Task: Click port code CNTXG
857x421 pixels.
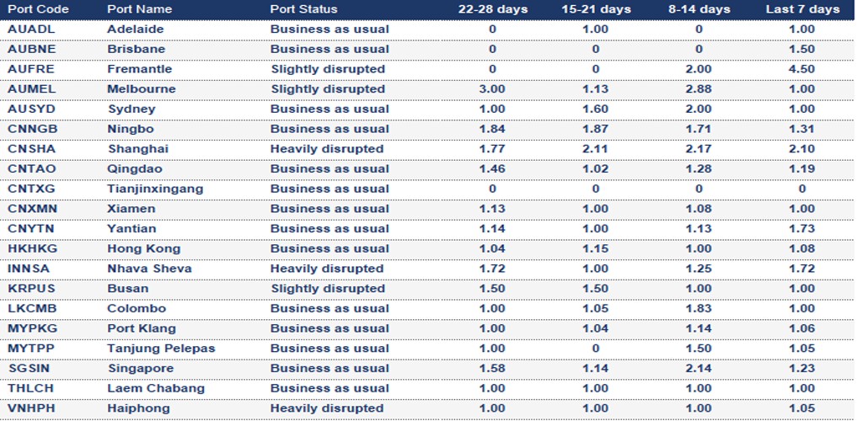Action: point(30,189)
